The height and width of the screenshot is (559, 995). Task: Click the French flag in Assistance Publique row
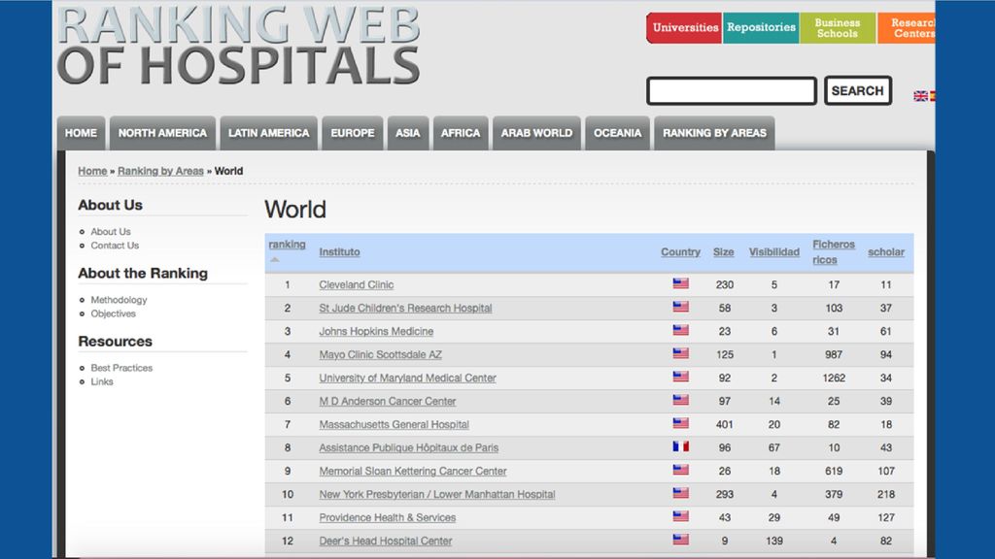coord(680,446)
